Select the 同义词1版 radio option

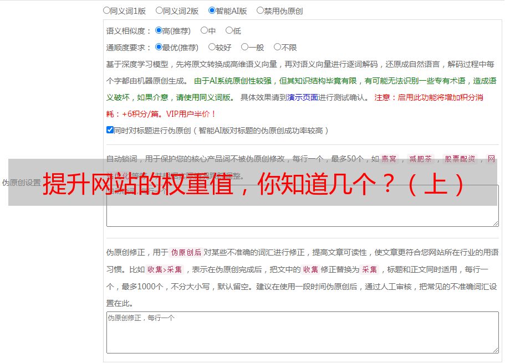click(106, 11)
